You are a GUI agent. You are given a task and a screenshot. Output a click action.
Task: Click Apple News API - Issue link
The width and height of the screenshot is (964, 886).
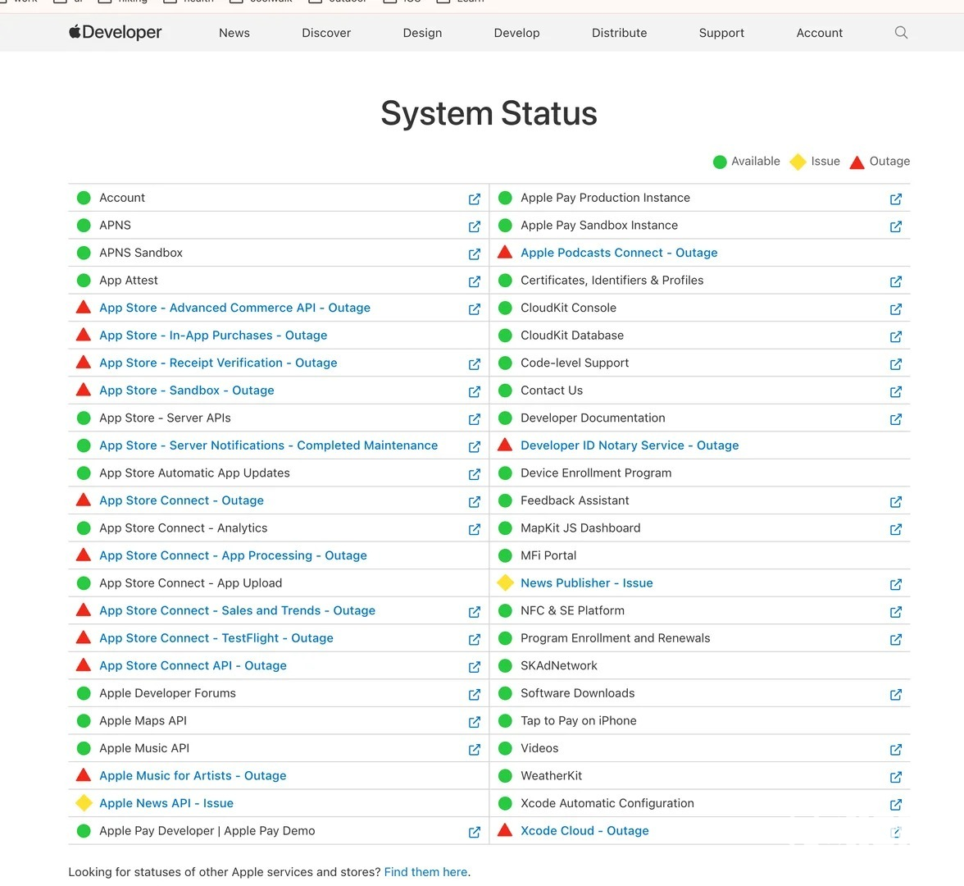coord(166,803)
